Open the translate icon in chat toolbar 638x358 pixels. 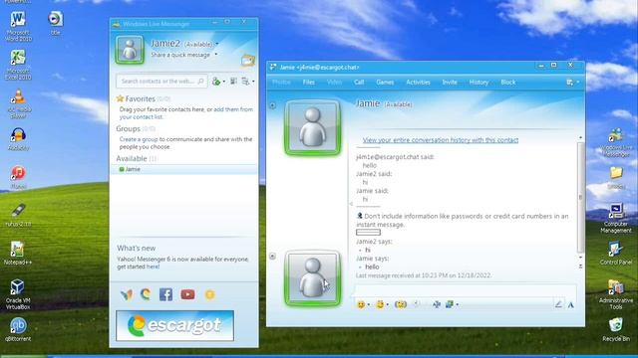(437, 304)
